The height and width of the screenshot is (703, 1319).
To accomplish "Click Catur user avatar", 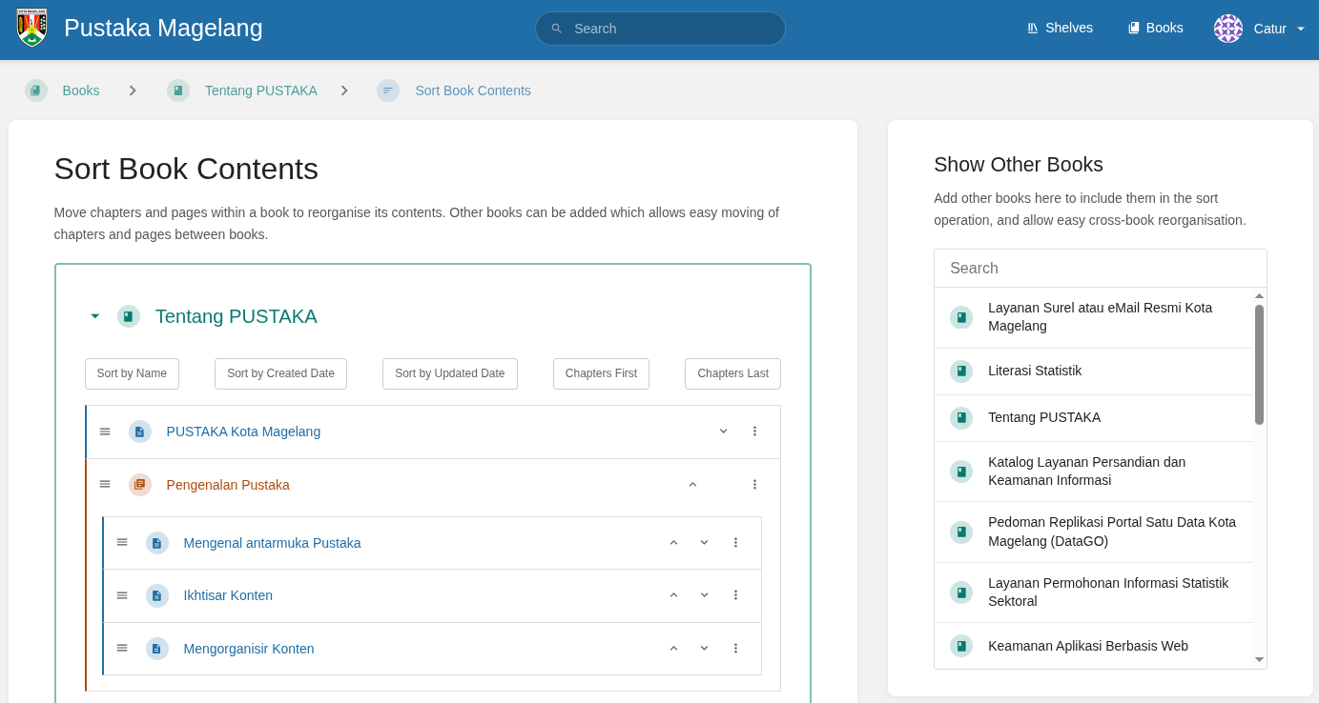I will coord(1227,29).
